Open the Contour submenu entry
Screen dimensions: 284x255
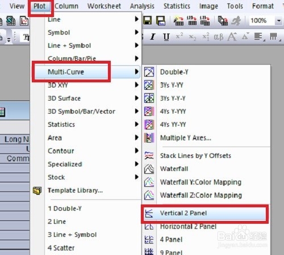click(61, 151)
